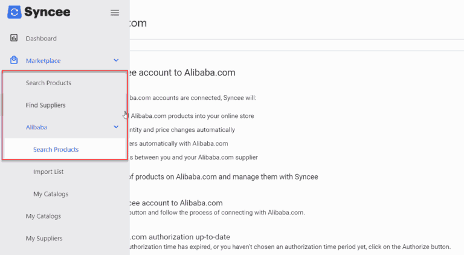Open Search Products directly under Marketplace
The image size is (464, 255).
pyautogui.click(x=48, y=83)
